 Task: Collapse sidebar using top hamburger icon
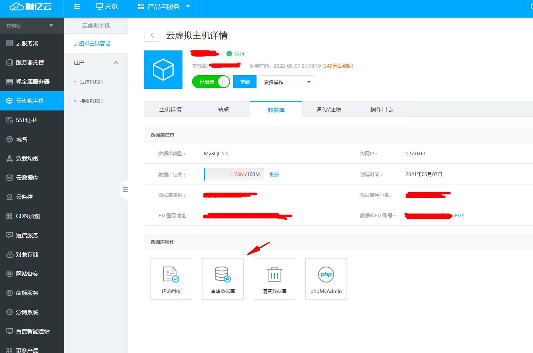(77, 7)
